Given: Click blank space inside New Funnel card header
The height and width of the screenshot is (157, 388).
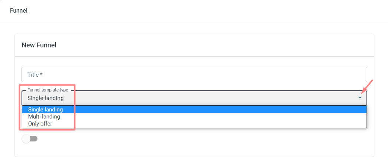Looking at the screenshot, I should coord(213,45).
